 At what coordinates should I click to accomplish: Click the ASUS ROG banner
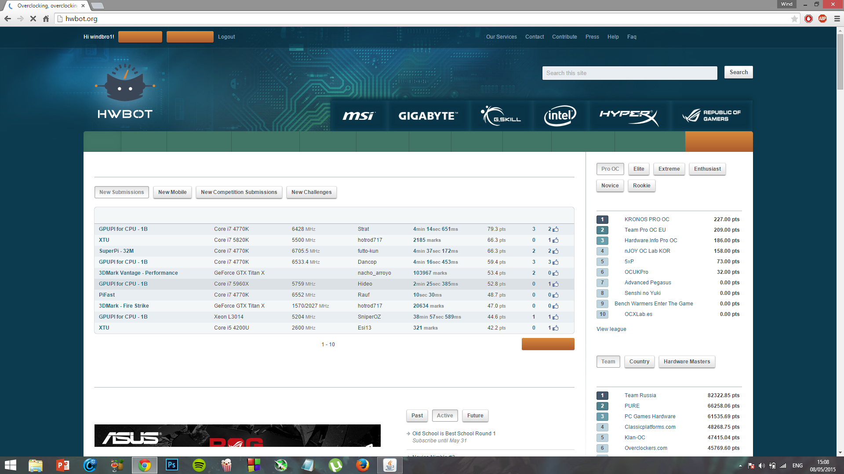point(237,435)
